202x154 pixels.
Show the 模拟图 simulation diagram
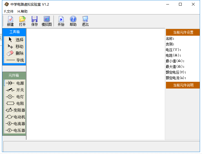click(47, 21)
